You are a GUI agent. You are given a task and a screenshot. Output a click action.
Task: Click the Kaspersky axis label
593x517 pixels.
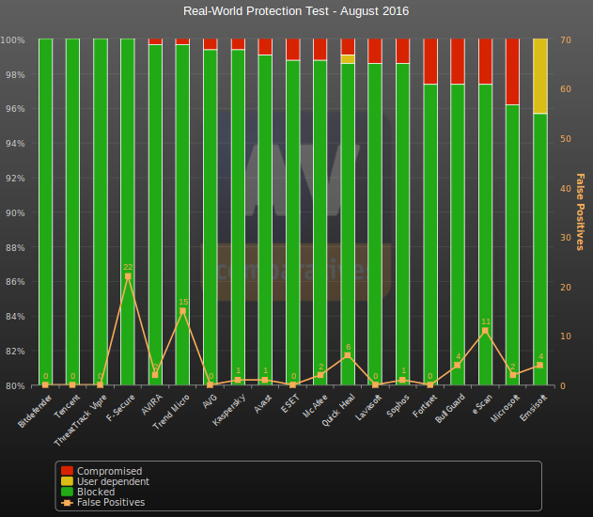[x=228, y=410]
